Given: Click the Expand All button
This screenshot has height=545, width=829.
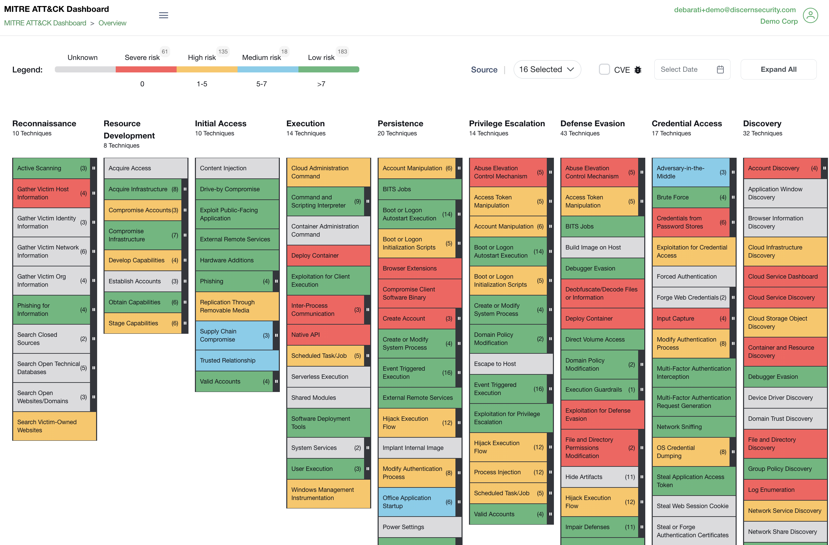Looking at the screenshot, I should tap(778, 69).
